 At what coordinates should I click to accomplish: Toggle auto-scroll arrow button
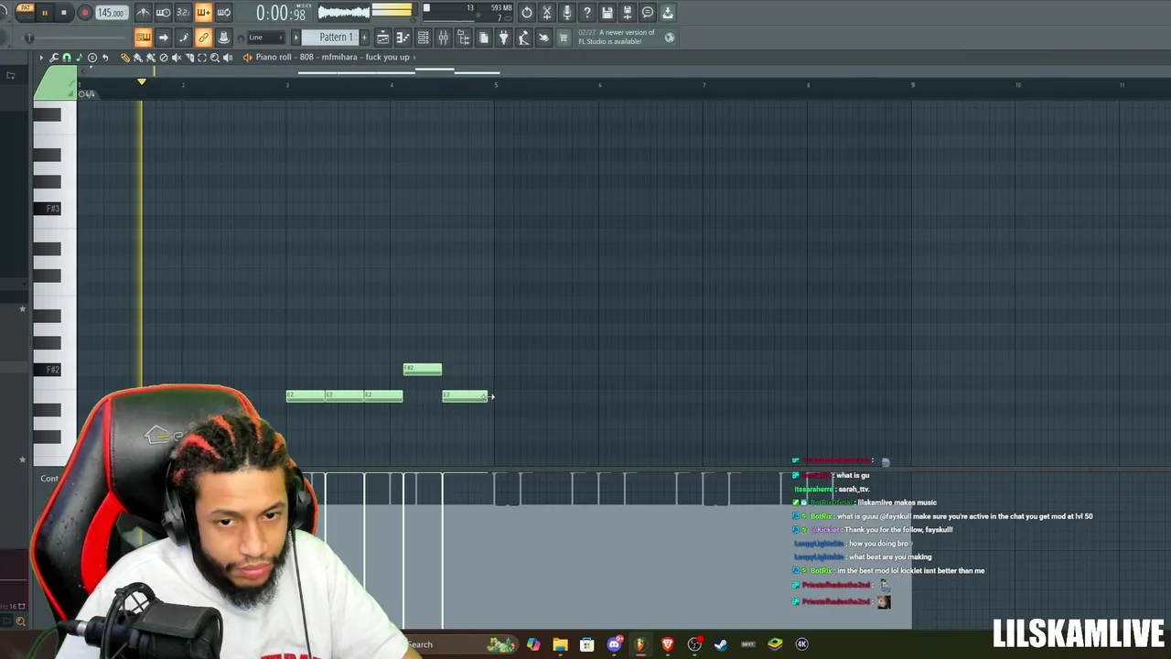coord(163,38)
